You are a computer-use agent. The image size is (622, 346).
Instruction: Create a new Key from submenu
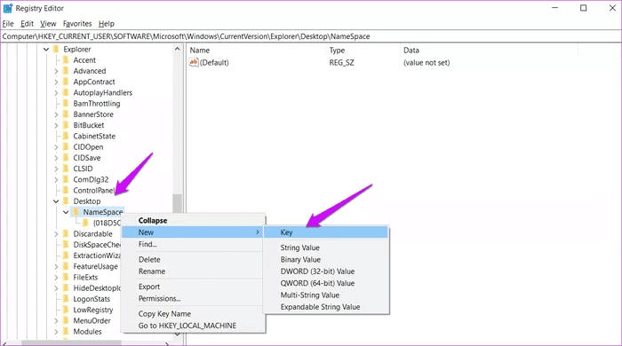(x=326, y=232)
